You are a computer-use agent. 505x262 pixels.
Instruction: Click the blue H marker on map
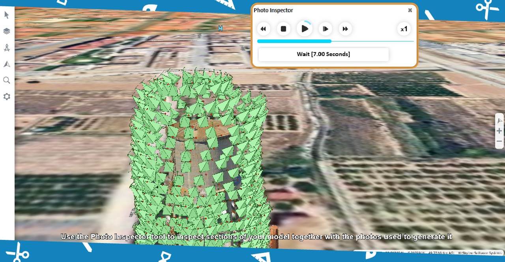(x=220, y=28)
